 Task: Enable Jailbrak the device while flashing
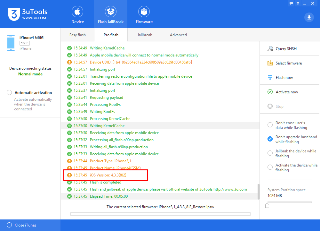[x=270, y=153]
